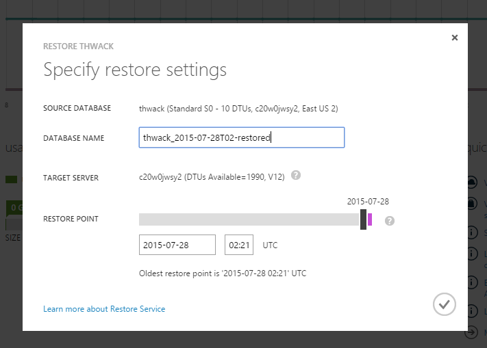Click the purple marker on the slider
The width and height of the screenshot is (487, 348).
pyautogui.click(x=371, y=219)
